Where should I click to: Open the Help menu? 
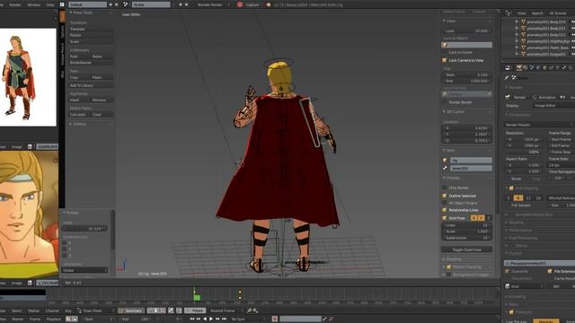[50, 4]
